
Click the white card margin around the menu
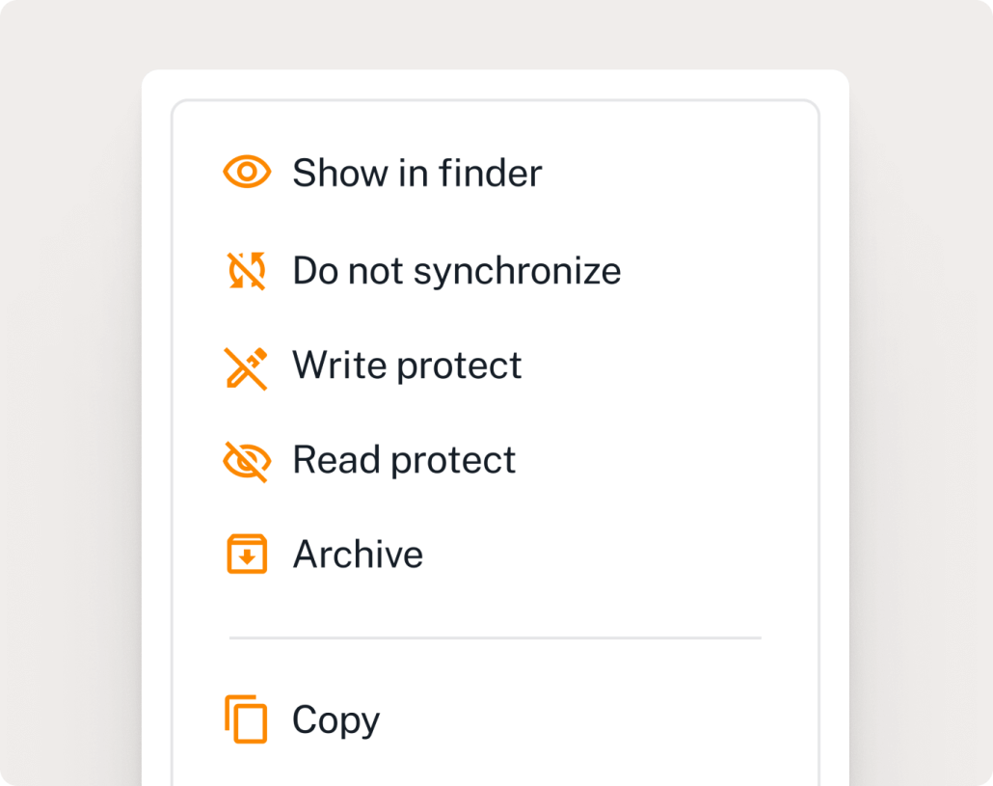(x=156, y=386)
